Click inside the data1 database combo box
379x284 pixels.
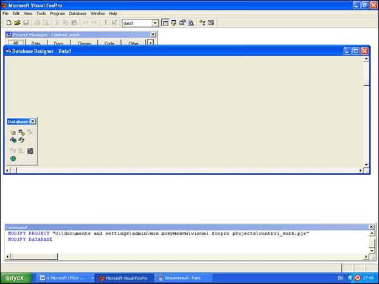point(137,23)
